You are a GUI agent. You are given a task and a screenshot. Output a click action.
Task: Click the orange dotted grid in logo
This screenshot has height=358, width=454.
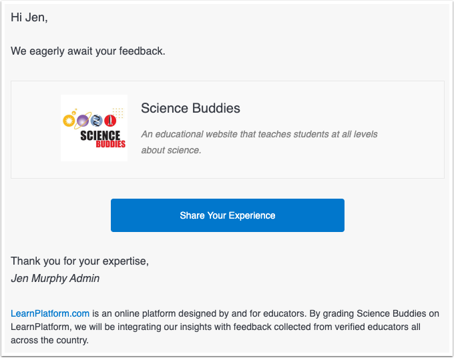coord(118,111)
